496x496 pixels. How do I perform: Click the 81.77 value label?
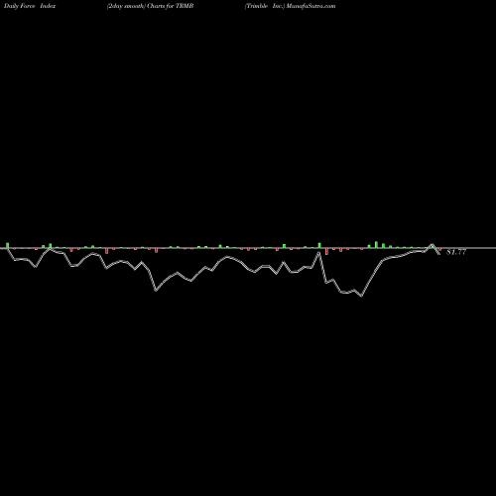click(x=456, y=252)
